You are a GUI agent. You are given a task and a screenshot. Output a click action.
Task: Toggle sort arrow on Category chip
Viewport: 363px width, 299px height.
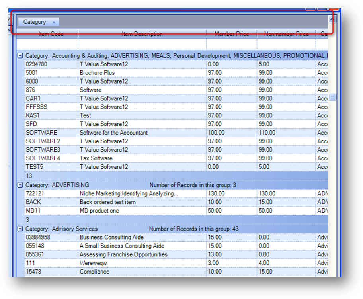click(x=54, y=22)
